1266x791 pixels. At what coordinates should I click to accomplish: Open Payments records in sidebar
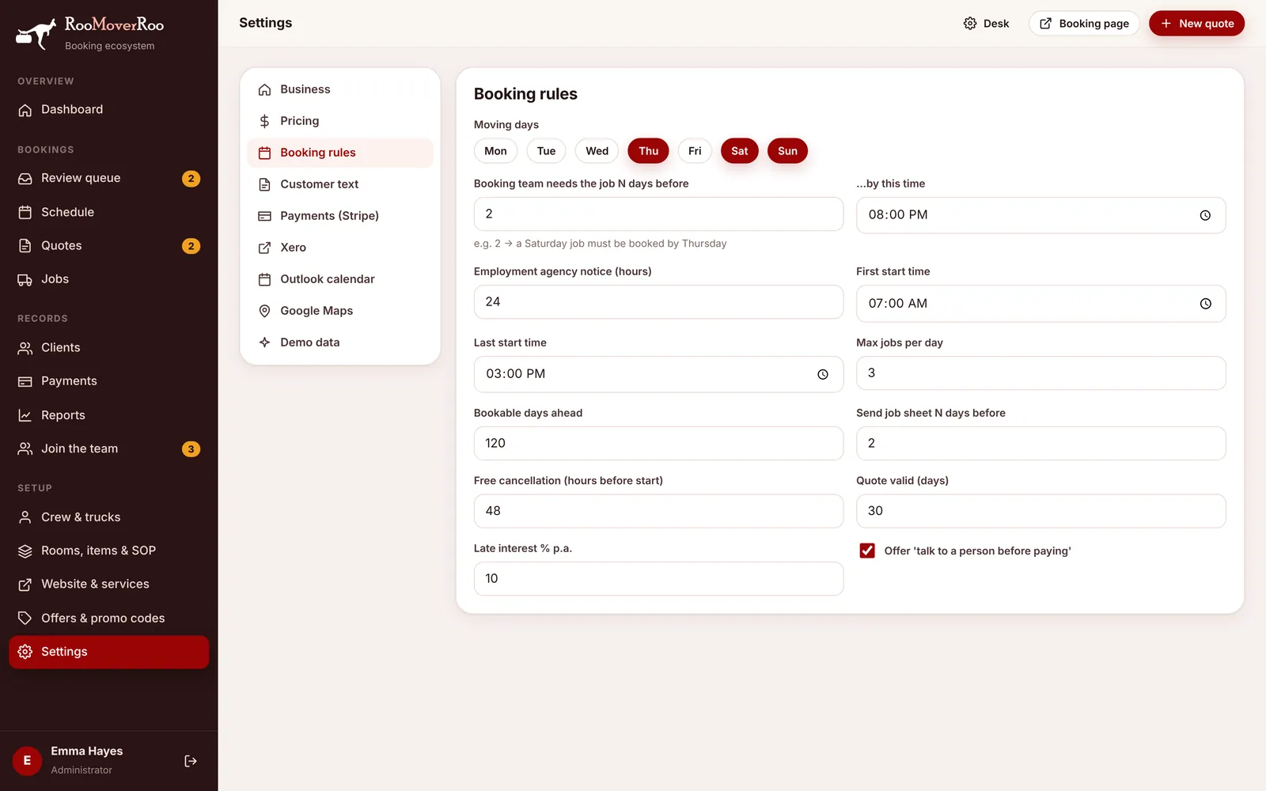[108, 381]
